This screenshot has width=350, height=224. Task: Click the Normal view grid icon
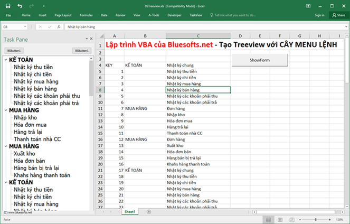point(269,220)
